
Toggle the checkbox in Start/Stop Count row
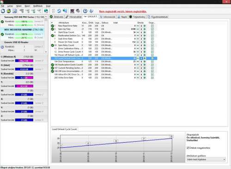pos(152,32)
